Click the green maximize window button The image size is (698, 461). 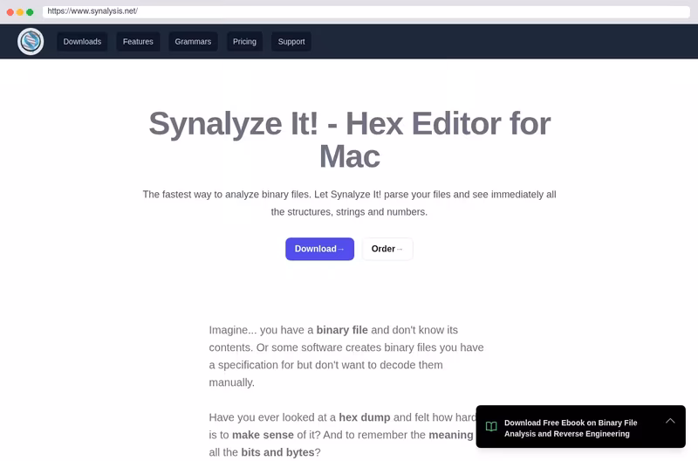(x=30, y=12)
